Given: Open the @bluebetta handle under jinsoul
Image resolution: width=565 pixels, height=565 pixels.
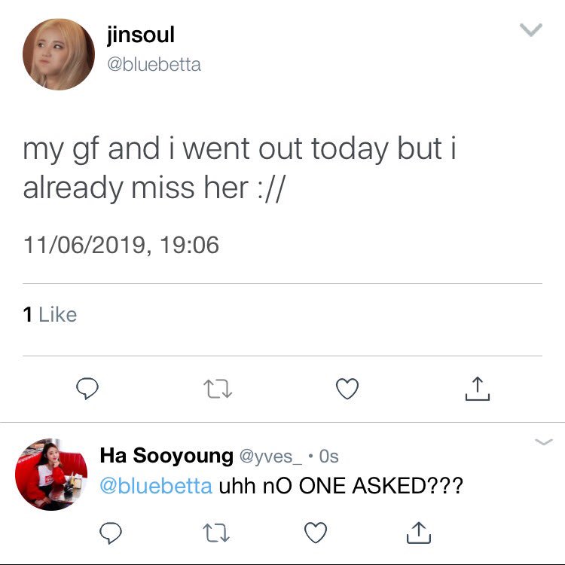Looking at the screenshot, I should [x=154, y=65].
